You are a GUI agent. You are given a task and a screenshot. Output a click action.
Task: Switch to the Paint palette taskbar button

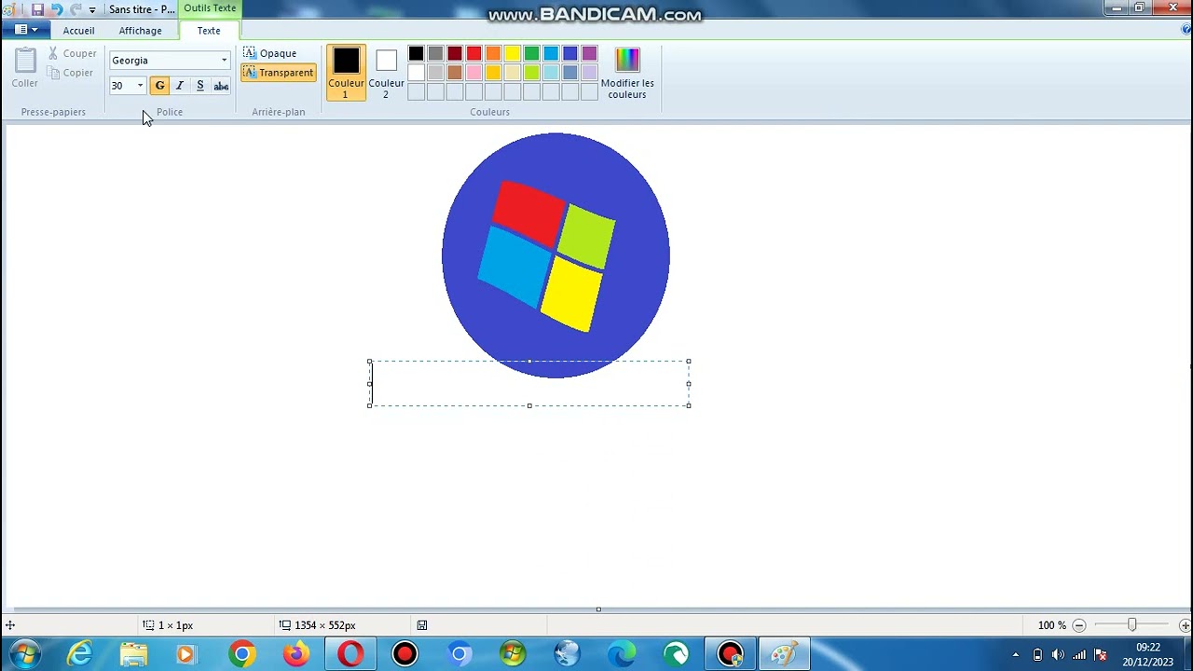pyautogui.click(x=784, y=654)
